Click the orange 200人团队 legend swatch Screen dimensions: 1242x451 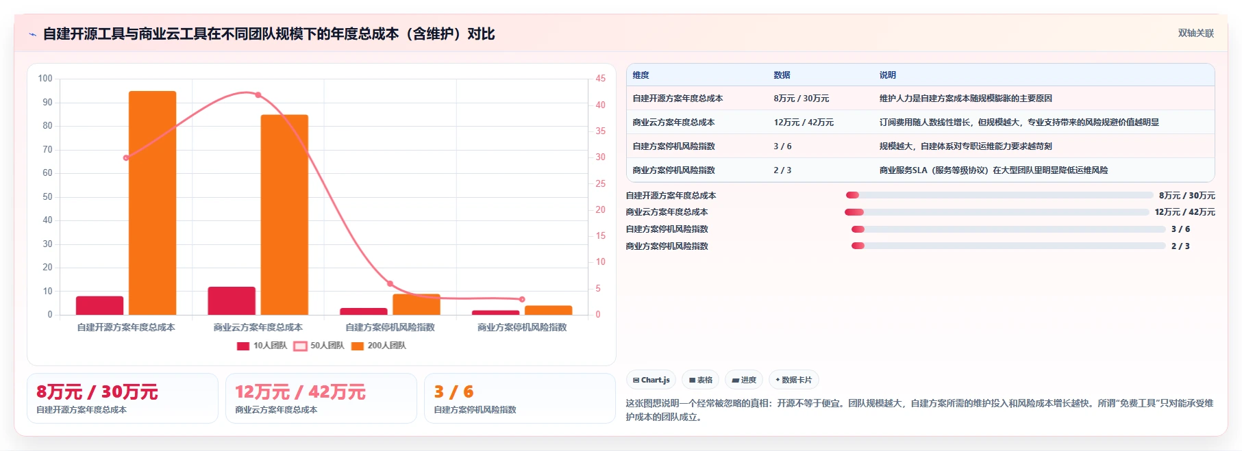[x=358, y=346]
